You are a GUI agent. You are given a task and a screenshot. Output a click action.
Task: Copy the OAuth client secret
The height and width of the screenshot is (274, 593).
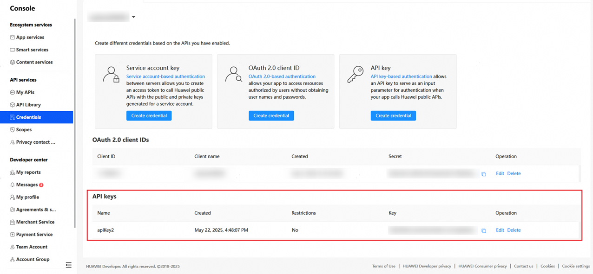coord(484,174)
